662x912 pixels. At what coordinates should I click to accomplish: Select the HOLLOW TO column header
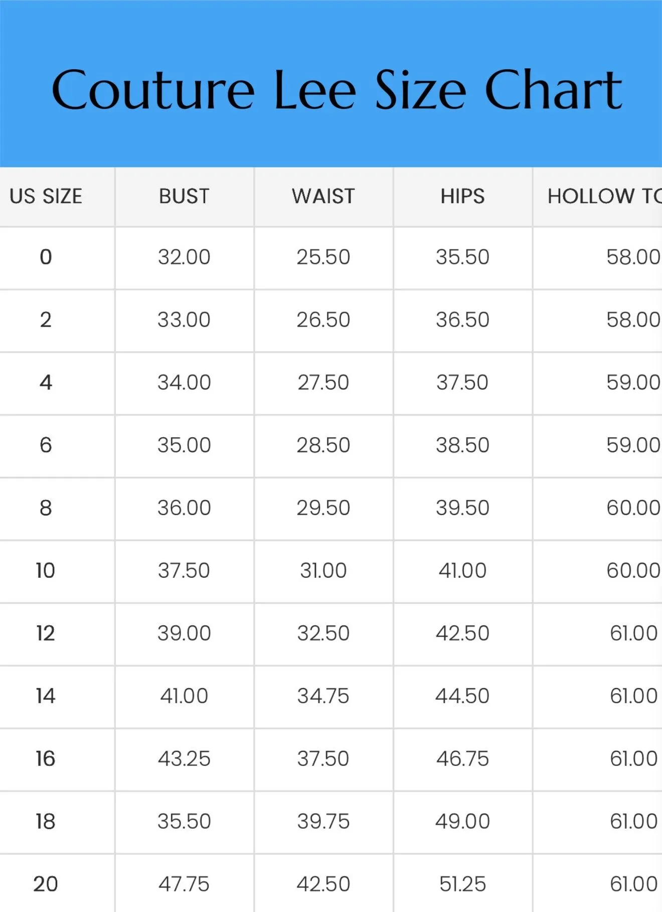(604, 196)
